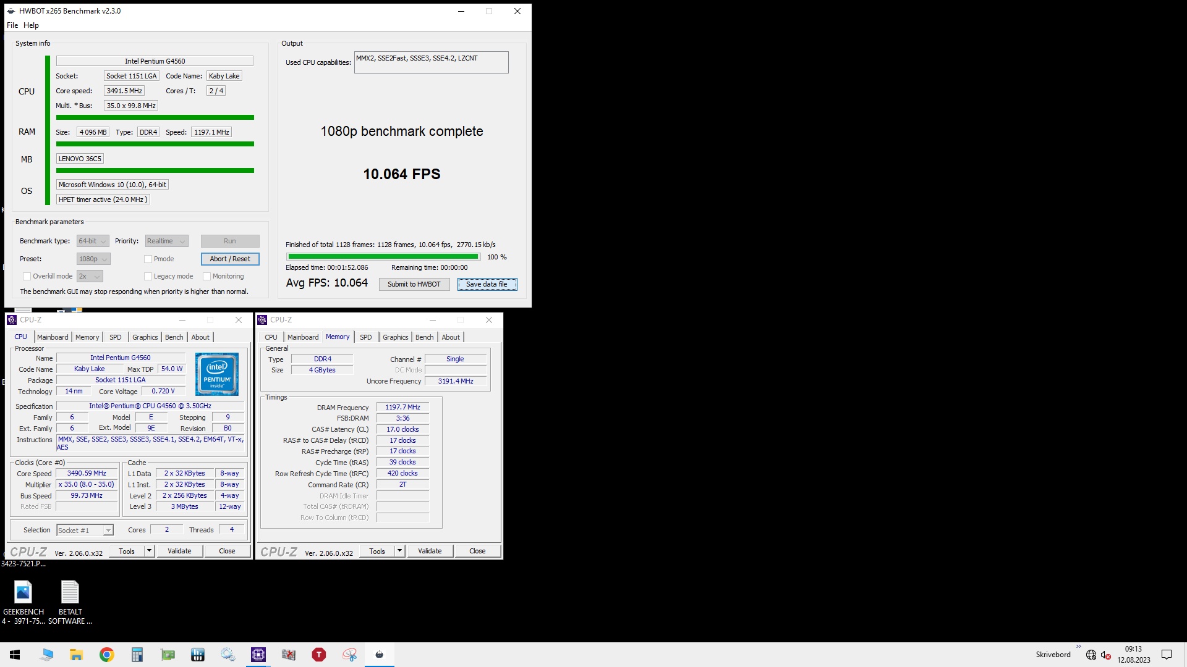Expand Tools arrow in Memory CPU-Z window

399,551
